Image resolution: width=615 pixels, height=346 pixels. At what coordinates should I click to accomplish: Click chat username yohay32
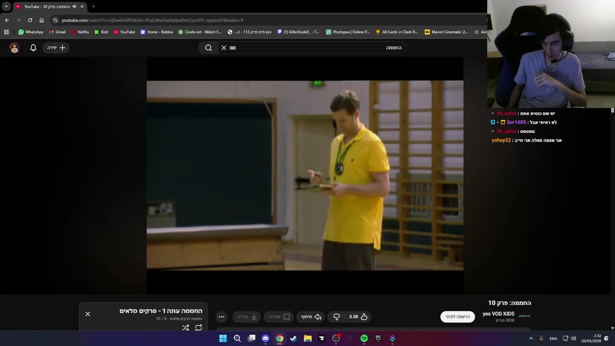(501, 140)
